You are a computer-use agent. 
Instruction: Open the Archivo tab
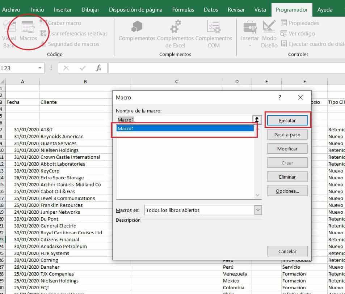pyautogui.click(x=11, y=10)
